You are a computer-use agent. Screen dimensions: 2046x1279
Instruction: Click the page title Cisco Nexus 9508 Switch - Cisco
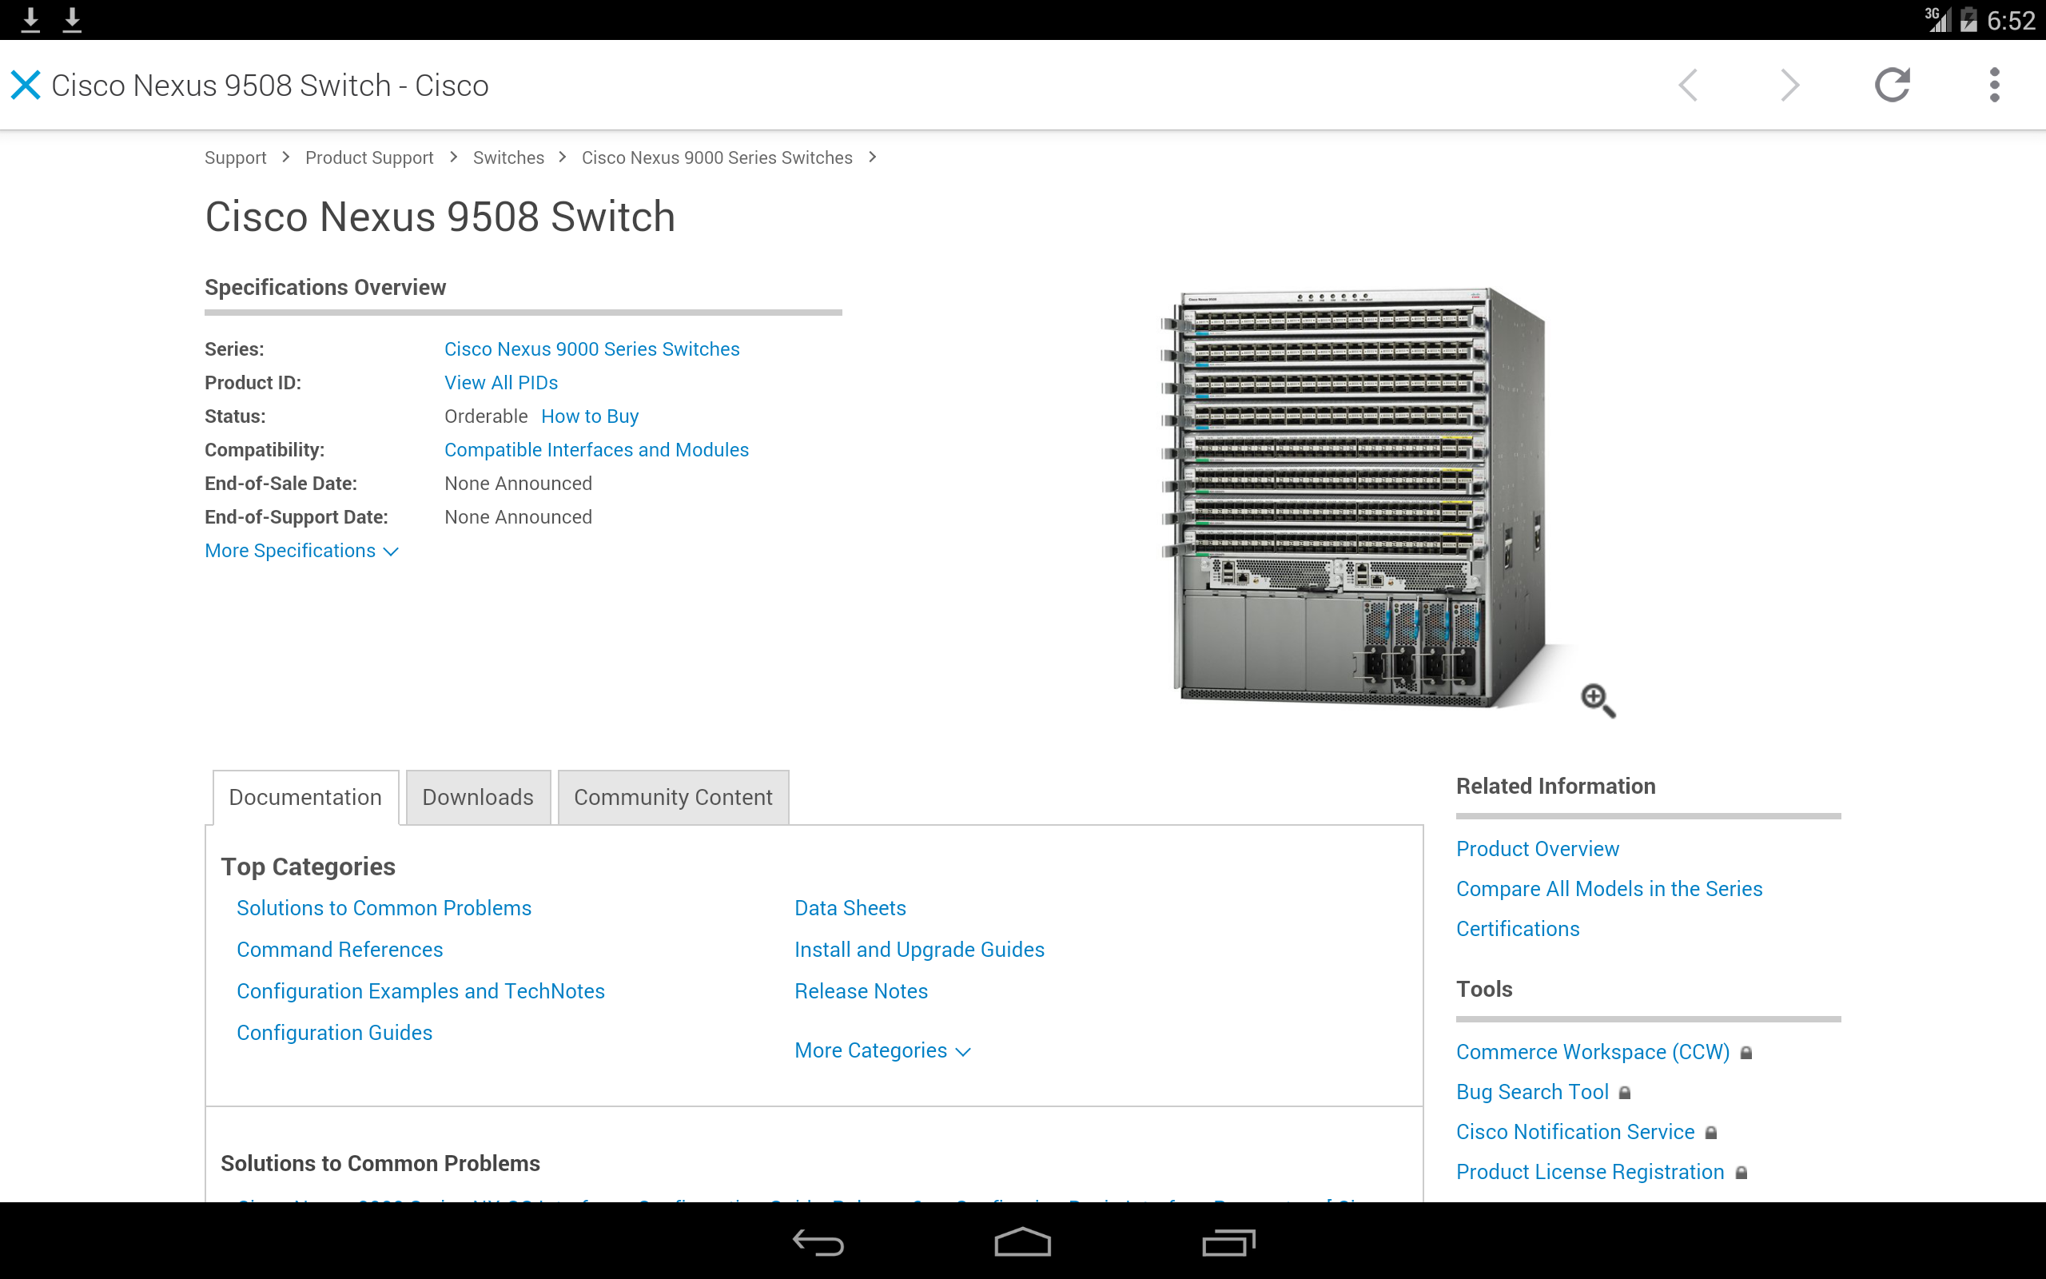click(x=269, y=86)
